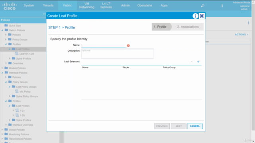Close the Create Leaf Profile dialog
255x143 pixels.
tap(202, 16)
